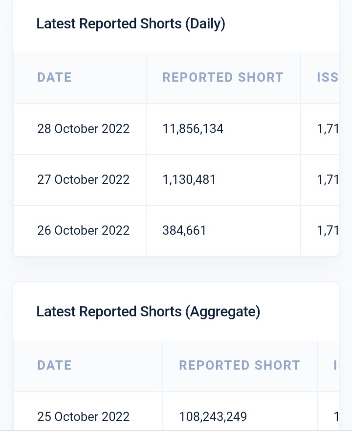
Task: Click the cut-off third column header in Aggregate table
Action: (x=336, y=366)
